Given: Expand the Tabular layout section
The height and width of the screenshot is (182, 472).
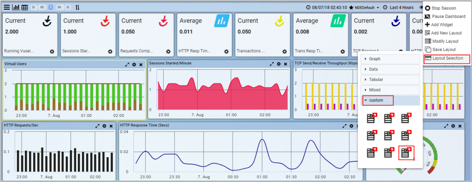Looking at the screenshot, I should 390,80.
